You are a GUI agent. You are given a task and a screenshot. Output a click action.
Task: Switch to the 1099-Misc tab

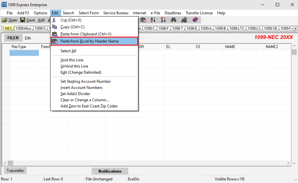pyautogui.click(x=23, y=29)
